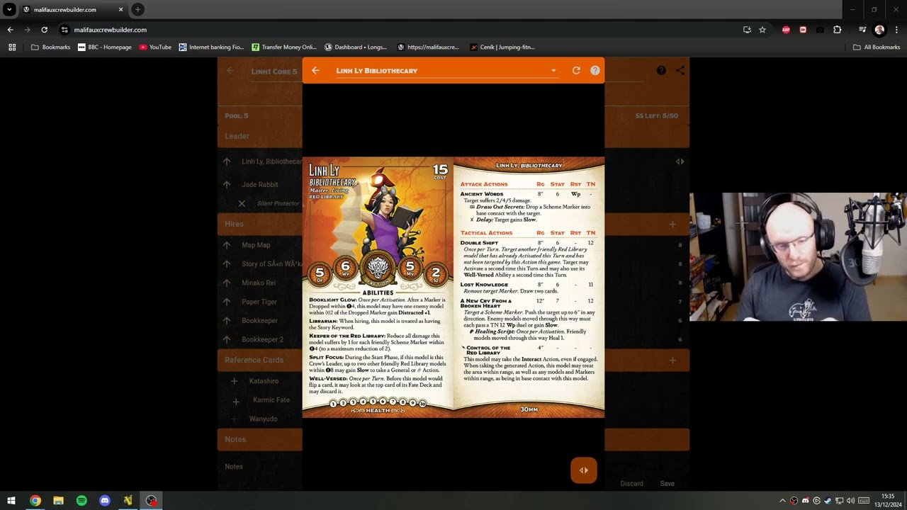Remove the Silent Protector upgrade
The width and height of the screenshot is (907, 510).
242,203
